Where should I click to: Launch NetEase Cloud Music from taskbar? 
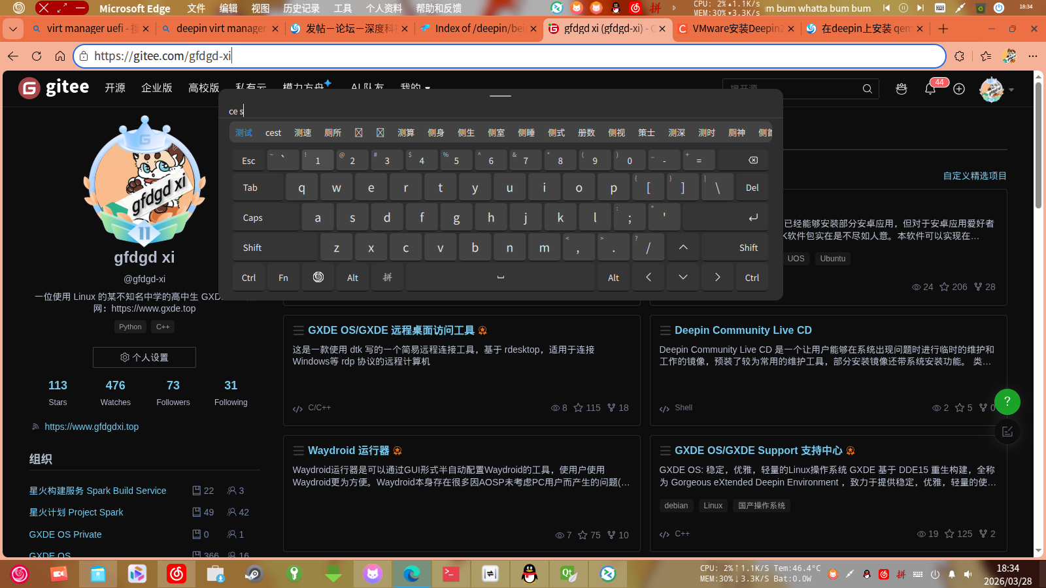tap(177, 574)
